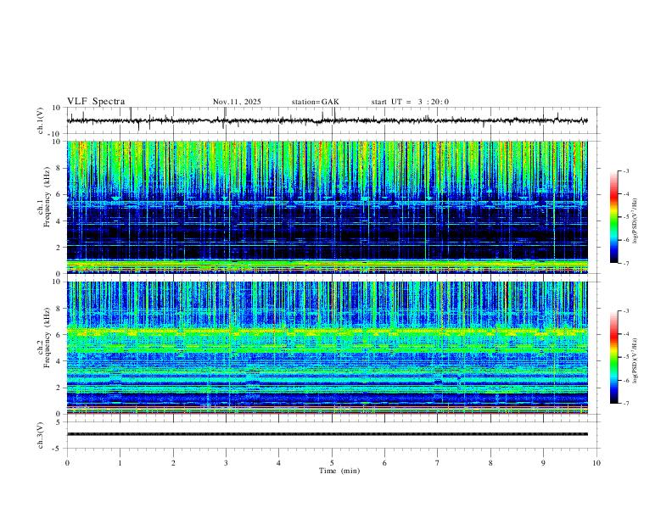The image size is (672, 519).
Task: Click the flat black ch.3 signal trace
Action: 327,434
